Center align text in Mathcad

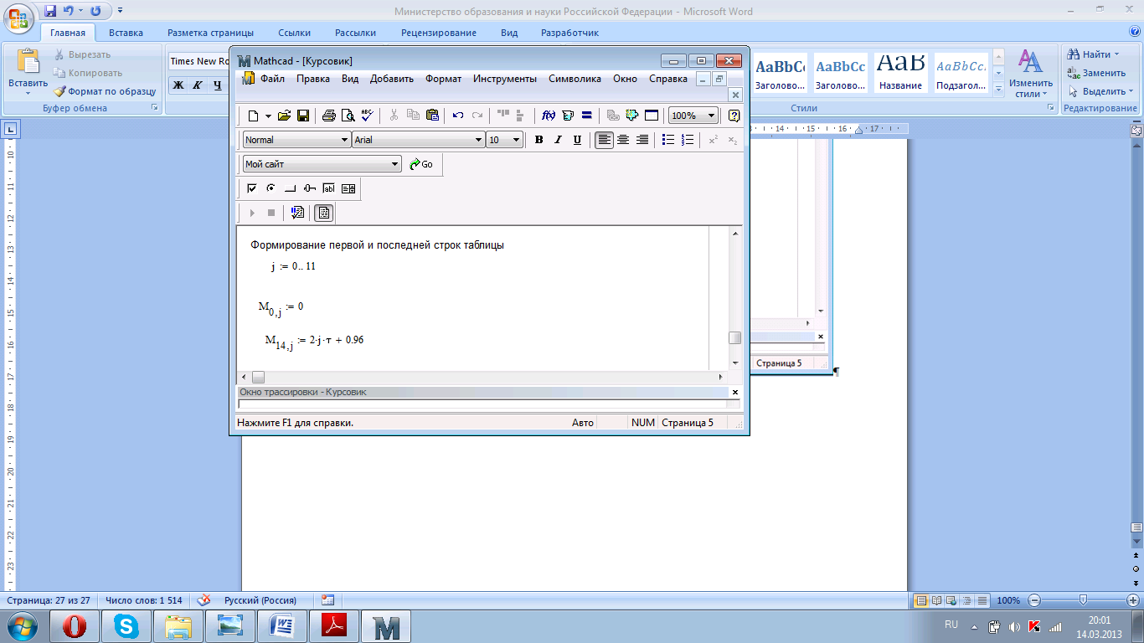[623, 140]
